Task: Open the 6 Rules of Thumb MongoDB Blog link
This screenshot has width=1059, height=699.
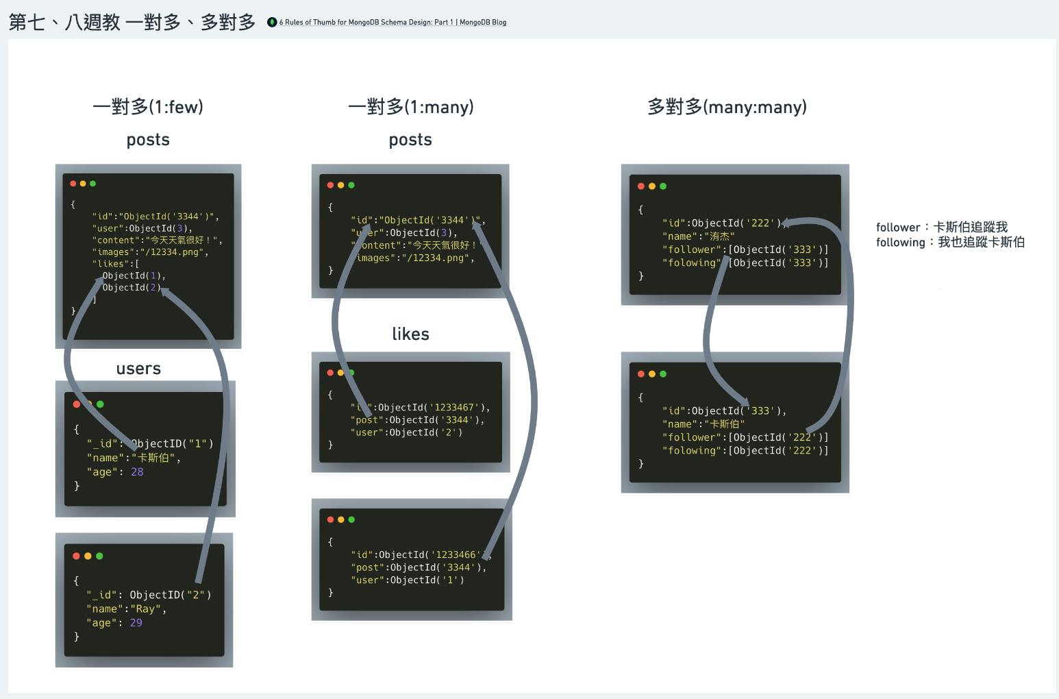Action: pos(393,22)
